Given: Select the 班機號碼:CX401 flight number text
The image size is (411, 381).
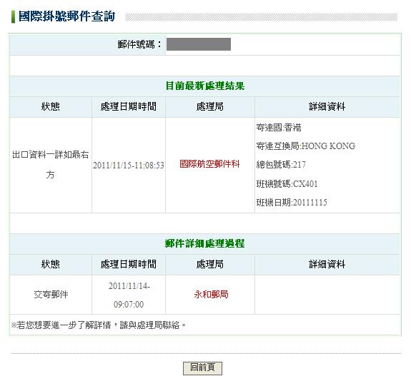Looking at the screenshot, I should click(287, 184).
